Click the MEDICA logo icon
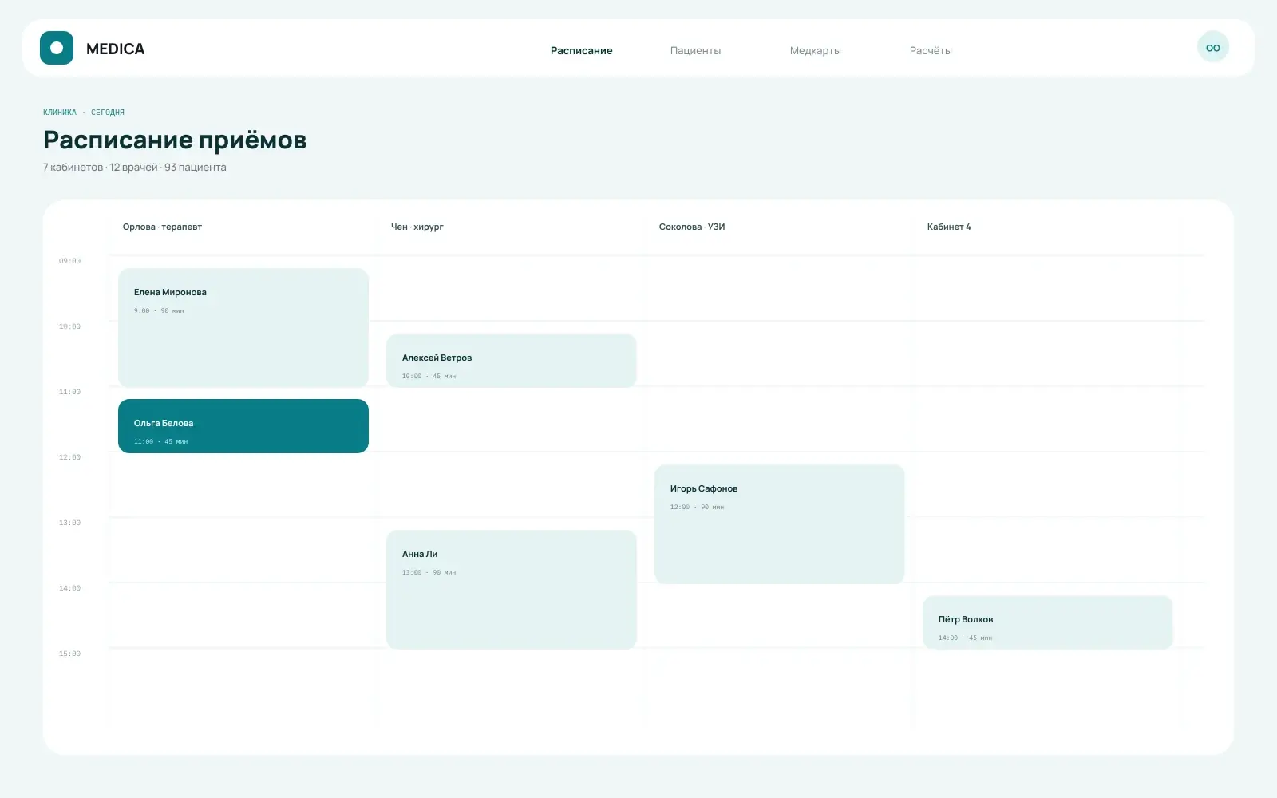 tap(57, 48)
